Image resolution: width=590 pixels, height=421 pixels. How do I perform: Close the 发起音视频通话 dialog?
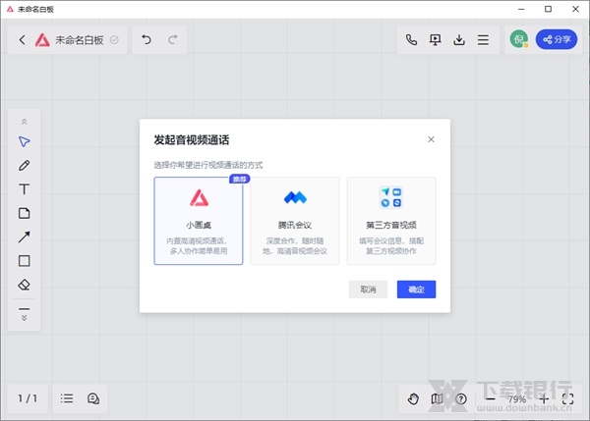(431, 139)
